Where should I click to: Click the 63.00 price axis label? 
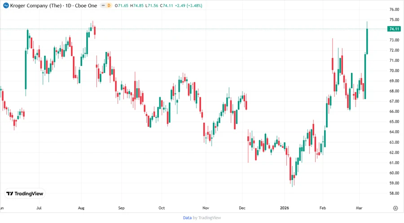[394, 142]
